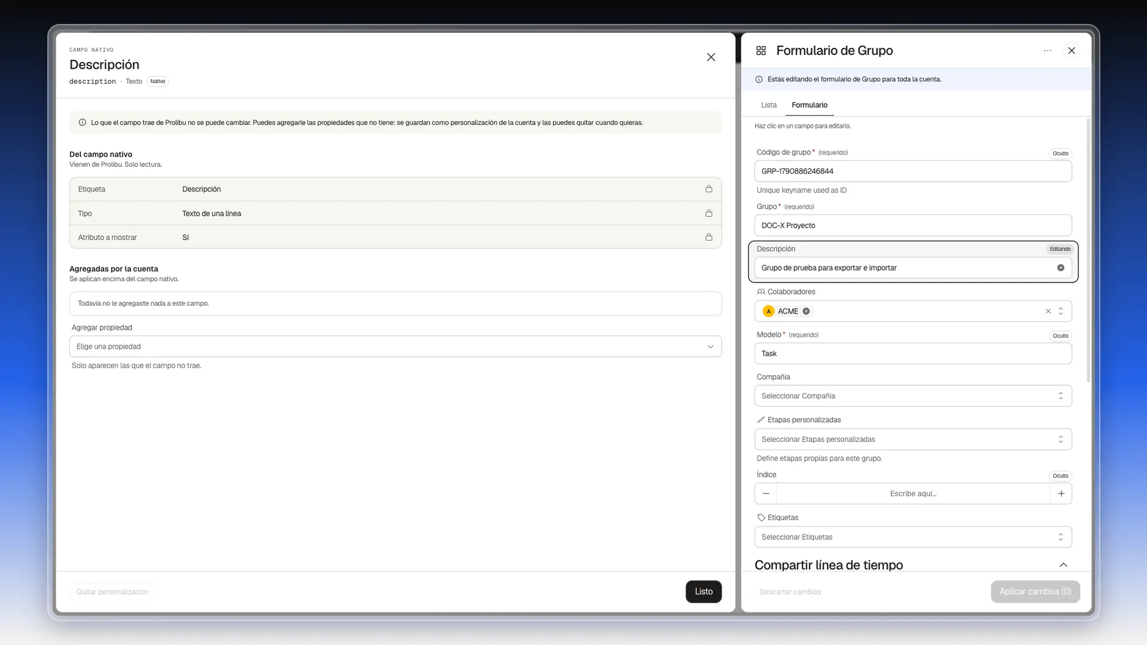Image resolution: width=1147 pixels, height=645 pixels.
Task: Click Quitar personalización button
Action: [112, 592]
